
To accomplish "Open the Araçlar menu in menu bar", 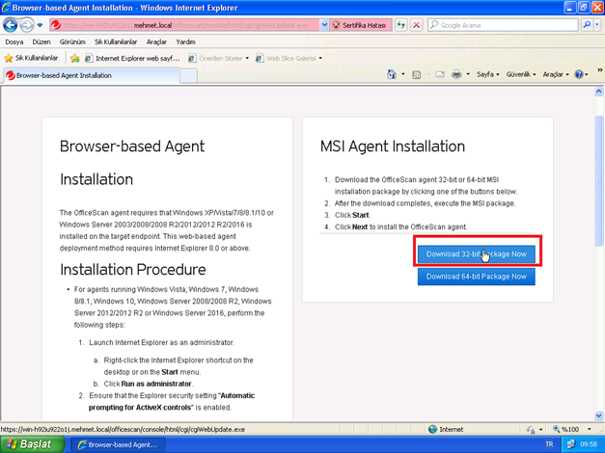I will tap(156, 42).
